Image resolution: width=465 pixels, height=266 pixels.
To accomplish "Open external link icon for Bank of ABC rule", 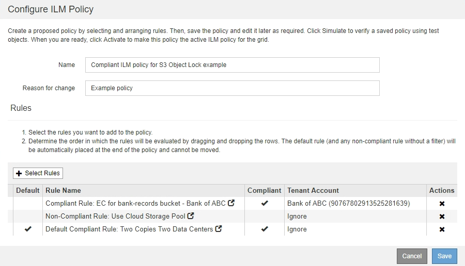I will [x=231, y=203].
